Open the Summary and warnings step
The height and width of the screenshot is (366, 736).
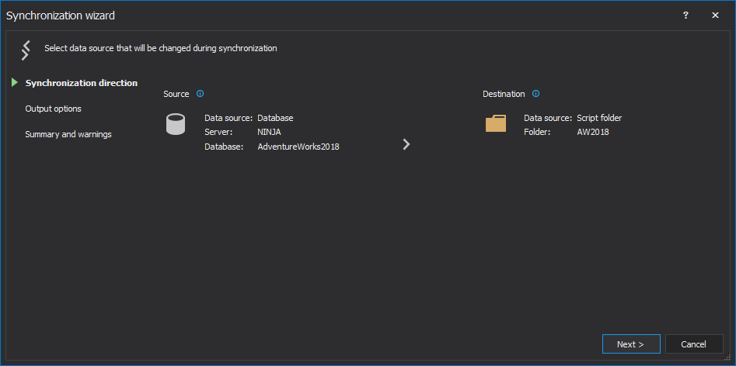(68, 134)
